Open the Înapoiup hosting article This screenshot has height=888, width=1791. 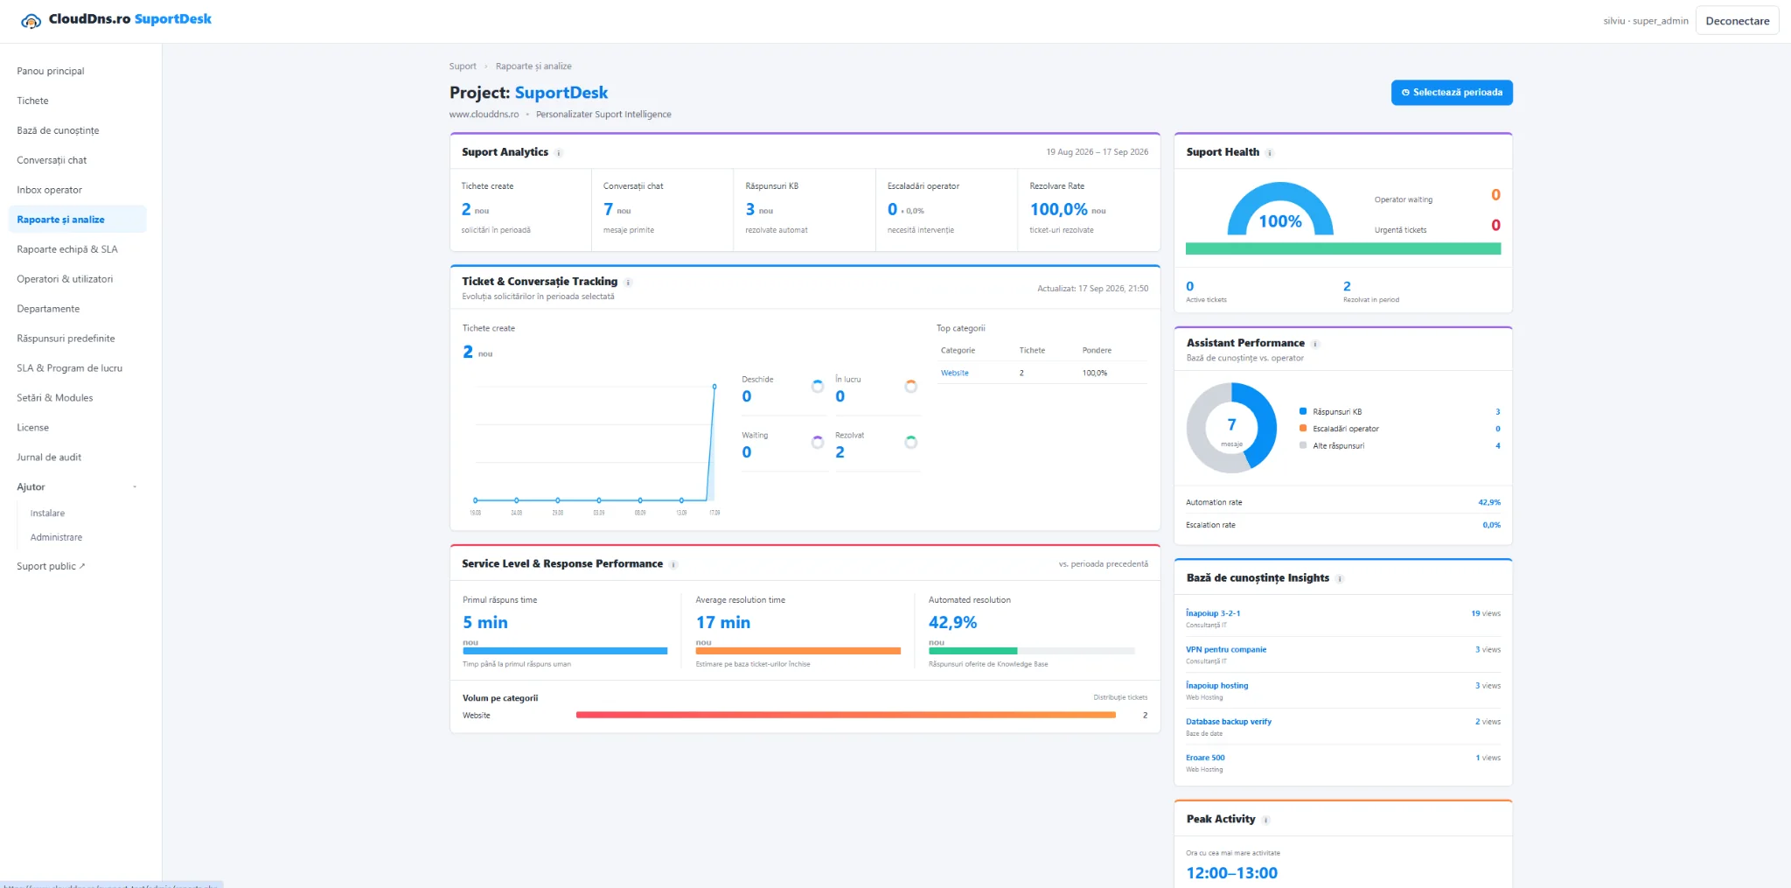1217,686
